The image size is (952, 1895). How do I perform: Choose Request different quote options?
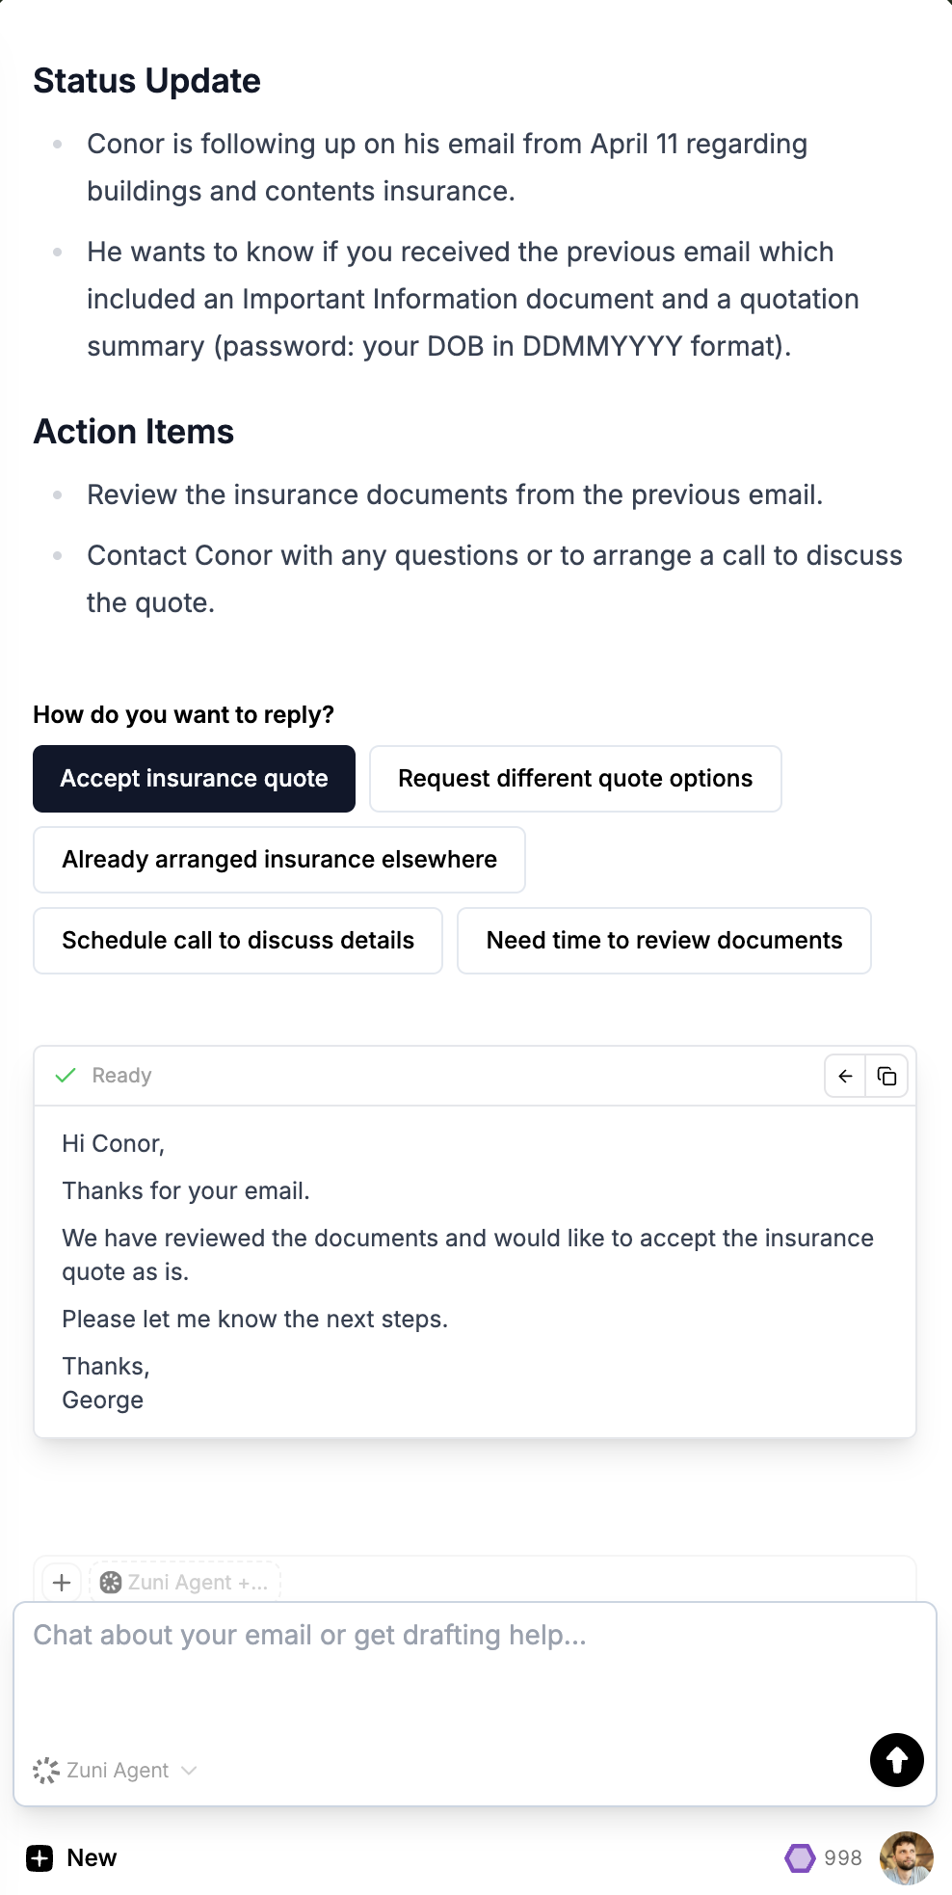point(575,778)
